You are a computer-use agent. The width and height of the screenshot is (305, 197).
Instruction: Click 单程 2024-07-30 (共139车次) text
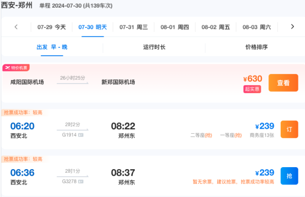[76, 6]
